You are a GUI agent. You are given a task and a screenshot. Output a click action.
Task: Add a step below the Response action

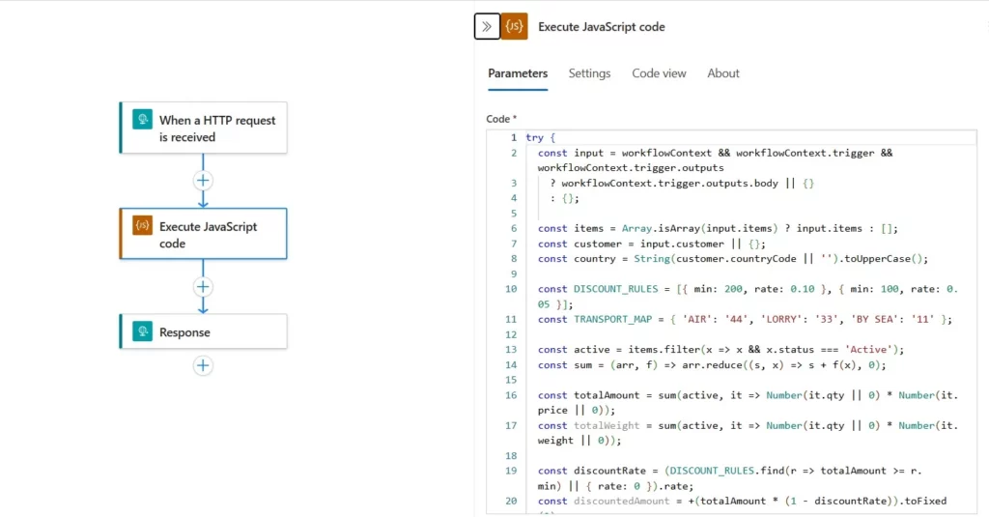point(203,365)
